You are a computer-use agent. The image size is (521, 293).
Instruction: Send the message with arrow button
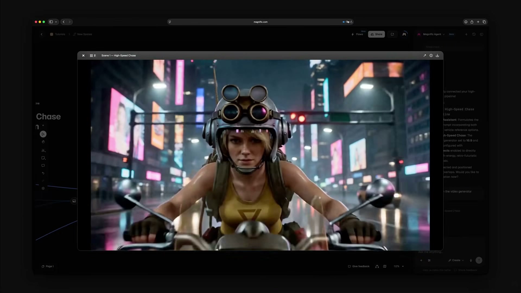(479, 260)
